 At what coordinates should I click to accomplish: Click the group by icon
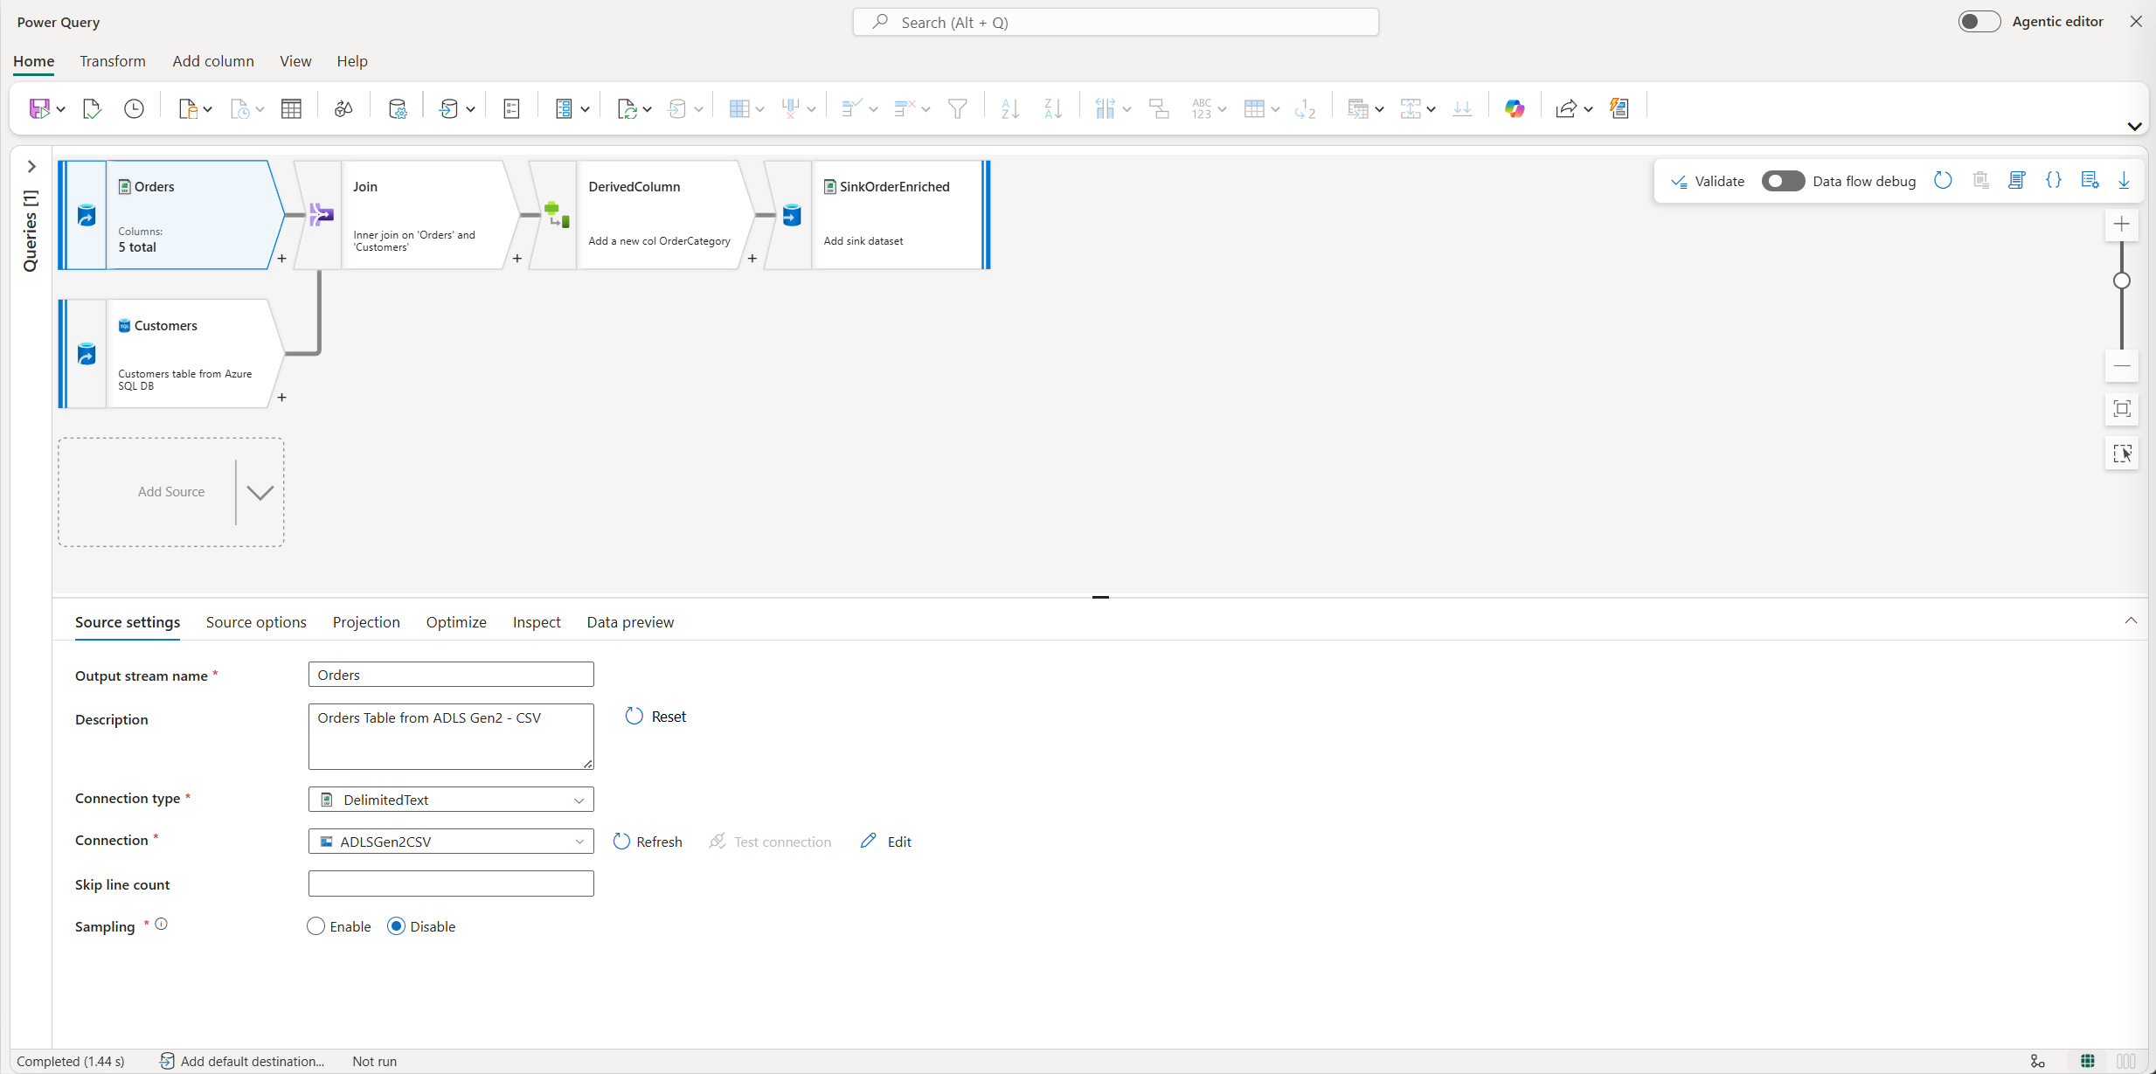[1159, 108]
